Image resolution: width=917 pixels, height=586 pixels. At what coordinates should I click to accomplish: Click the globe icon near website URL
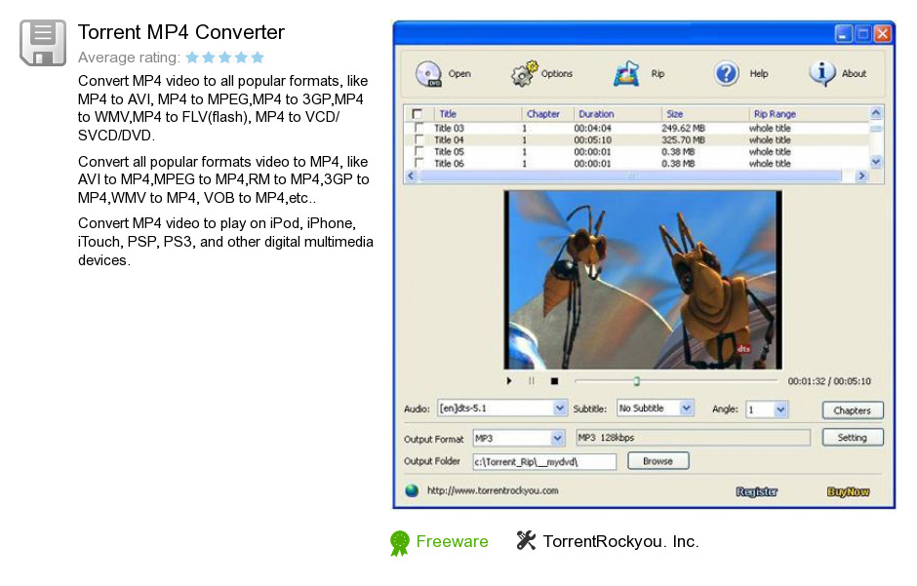(412, 490)
